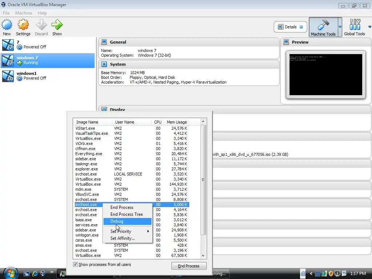Viewport: 372px width, 279px height.
Task: Click the 144,920 K memory value
Action: pyautogui.click(x=178, y=184)
